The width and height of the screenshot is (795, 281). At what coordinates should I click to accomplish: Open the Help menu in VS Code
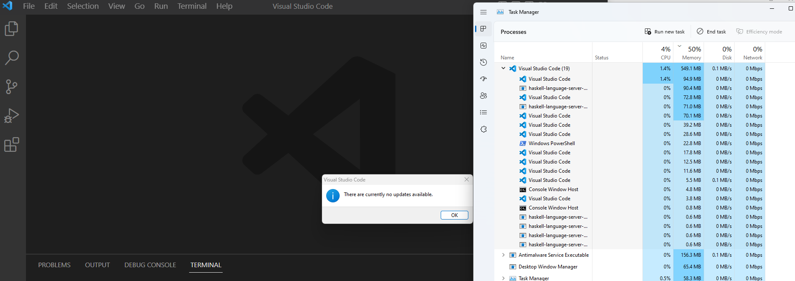pos(224,6)
